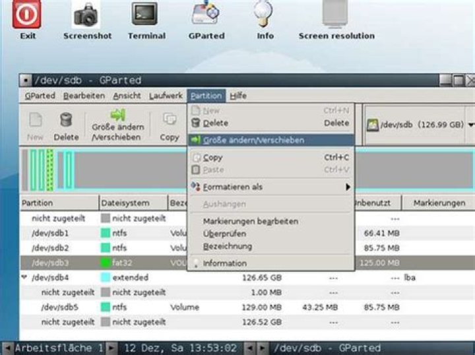Sort by the Partition column header
This screenshot has height=355, width=475.
point(59,203)
